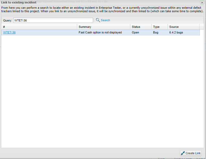
Task: Open the WTET-36 incident link
Action: point(9,32)
